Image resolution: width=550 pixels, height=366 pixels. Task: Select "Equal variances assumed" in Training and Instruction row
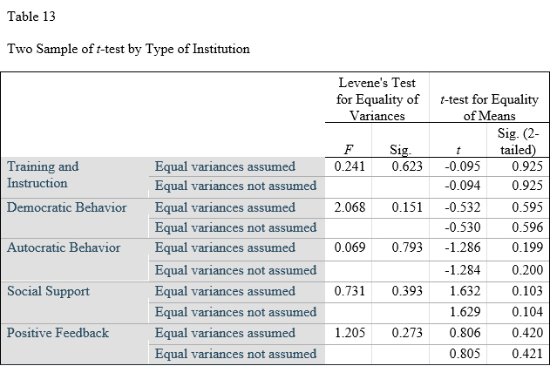pyautogui.click(x=225, y=166)
